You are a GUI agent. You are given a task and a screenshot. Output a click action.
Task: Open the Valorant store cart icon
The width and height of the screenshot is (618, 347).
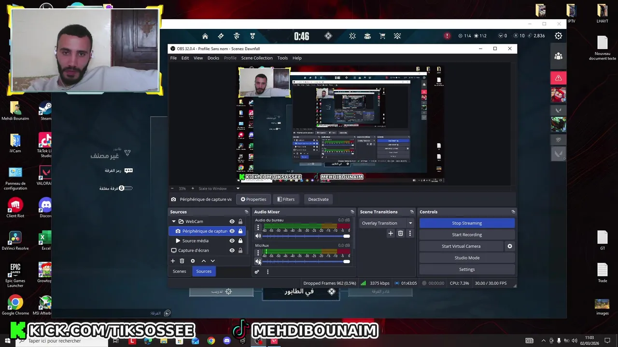[x=382, y=36]
